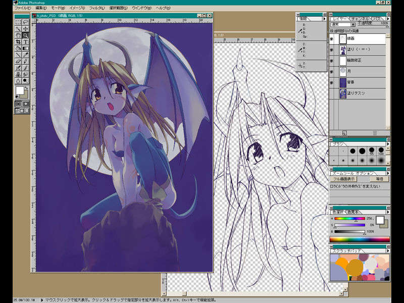Select the Eyedropper tool in the toolbox
Screen dimensions: 404x303
pyautogui.click(x=26, y=55)
